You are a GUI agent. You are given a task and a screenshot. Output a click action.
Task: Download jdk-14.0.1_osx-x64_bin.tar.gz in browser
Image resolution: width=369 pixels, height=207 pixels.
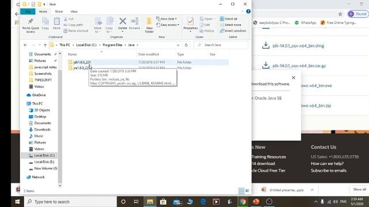299,66
